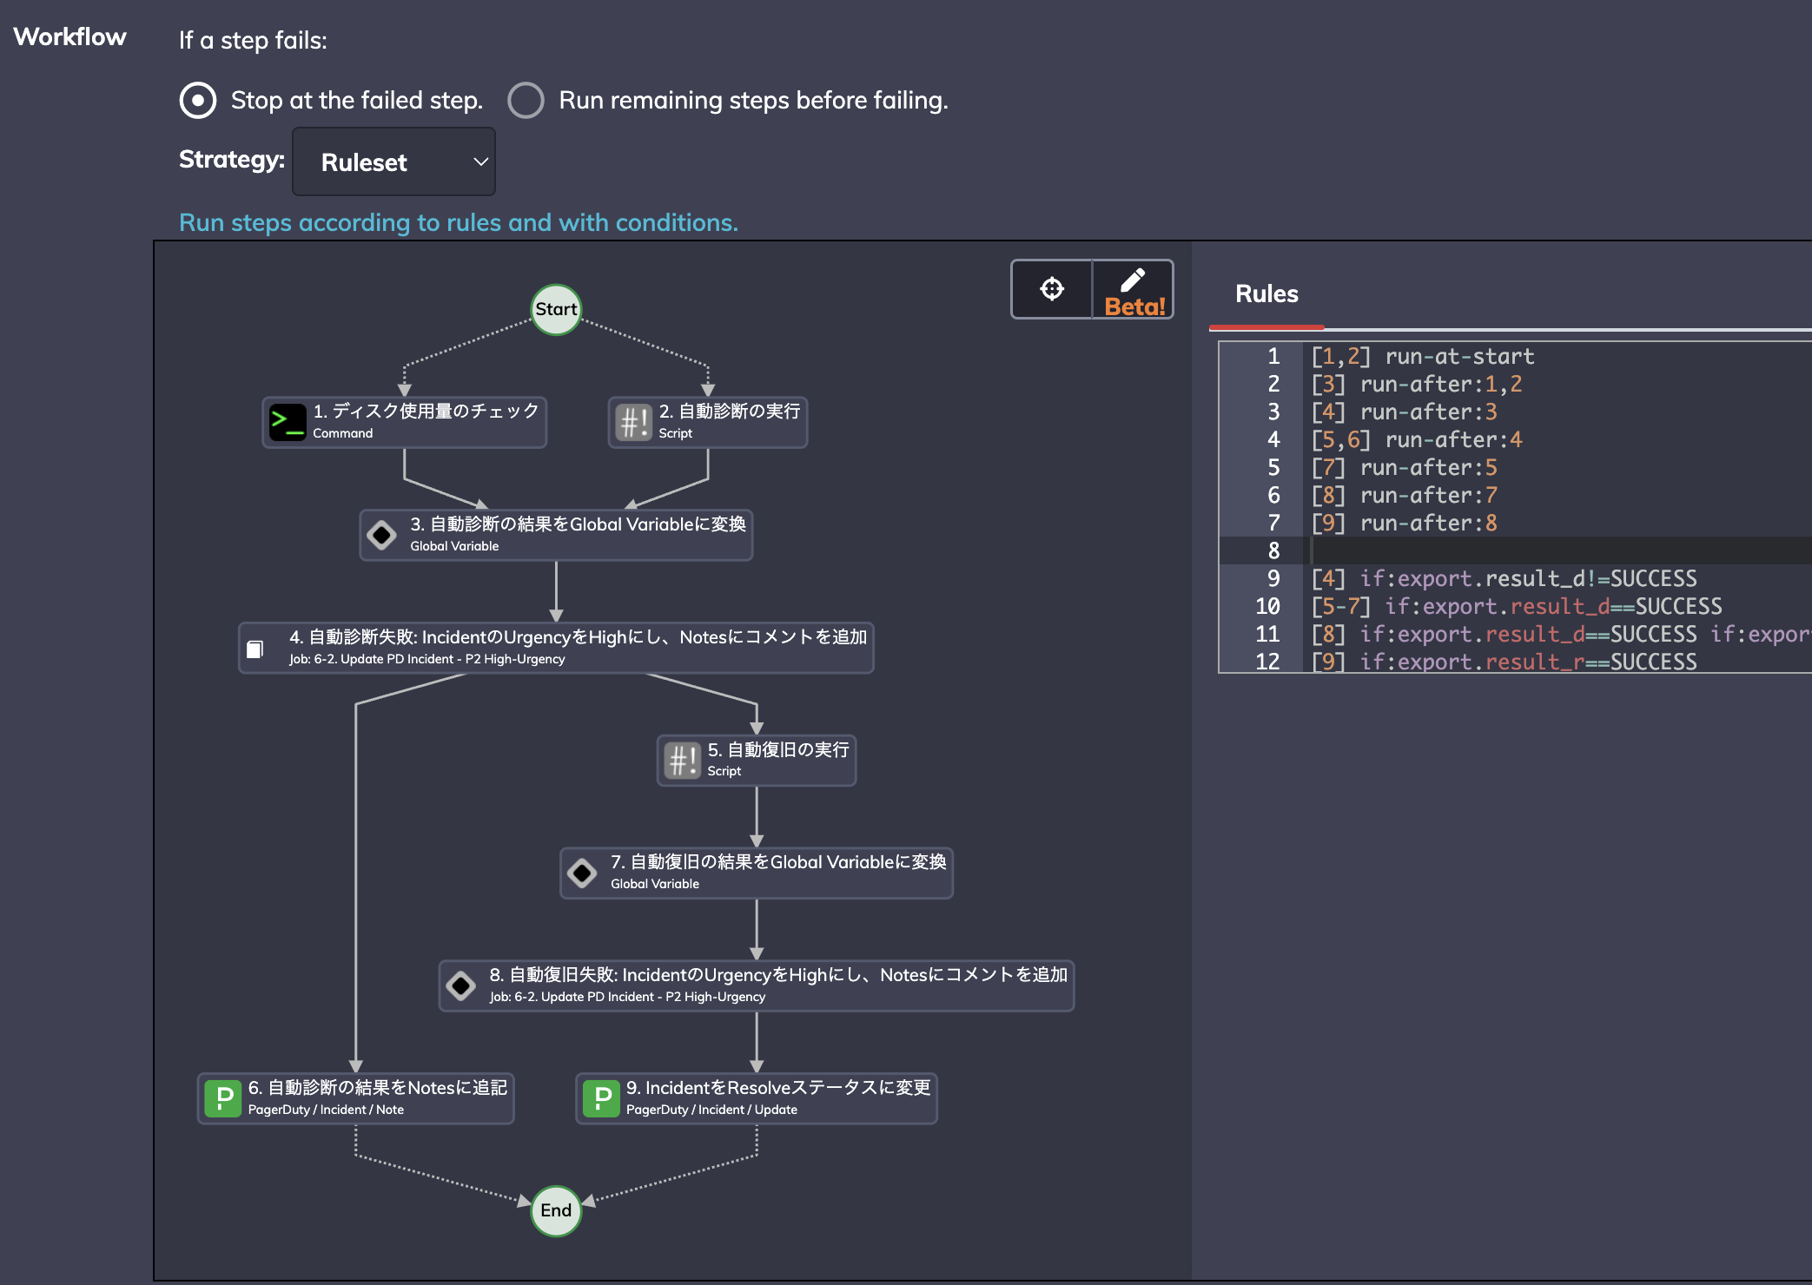The width and height of the screenshot is (1812, 1285).
Task: Click the diamond icon on step 8
Action: point(460,985)
